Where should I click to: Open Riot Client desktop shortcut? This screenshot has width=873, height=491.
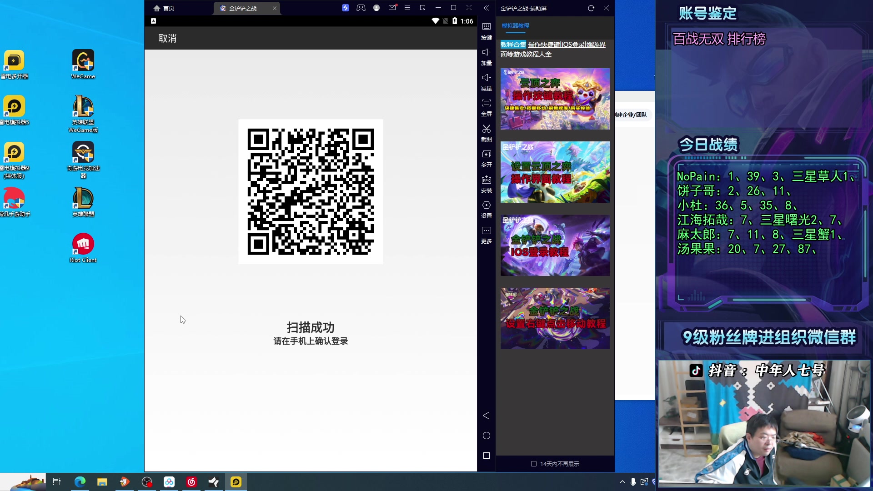point(83,248)
